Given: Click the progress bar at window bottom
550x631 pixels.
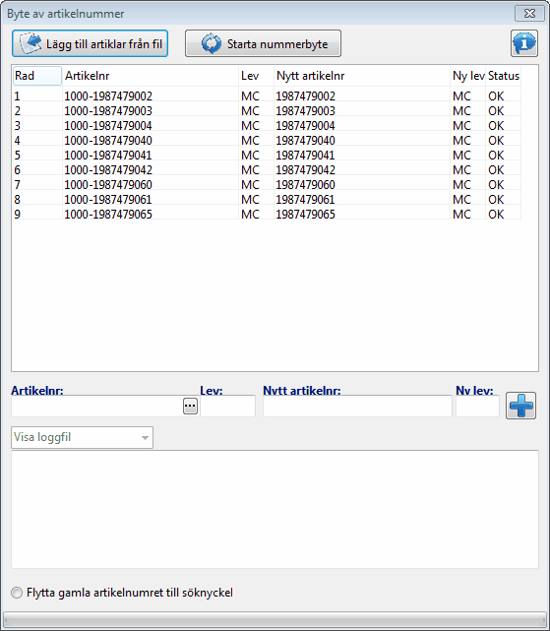Looking at the screenshot, I should [x=275, y=619].
